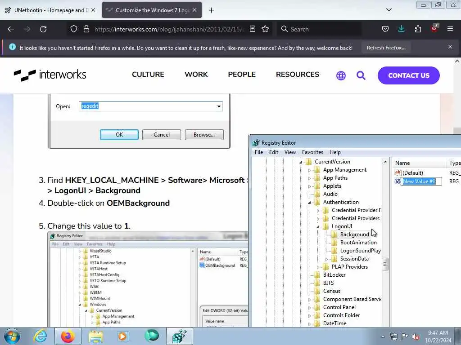
Task: Click the globe language icon
Action: (x=341, y=75)
